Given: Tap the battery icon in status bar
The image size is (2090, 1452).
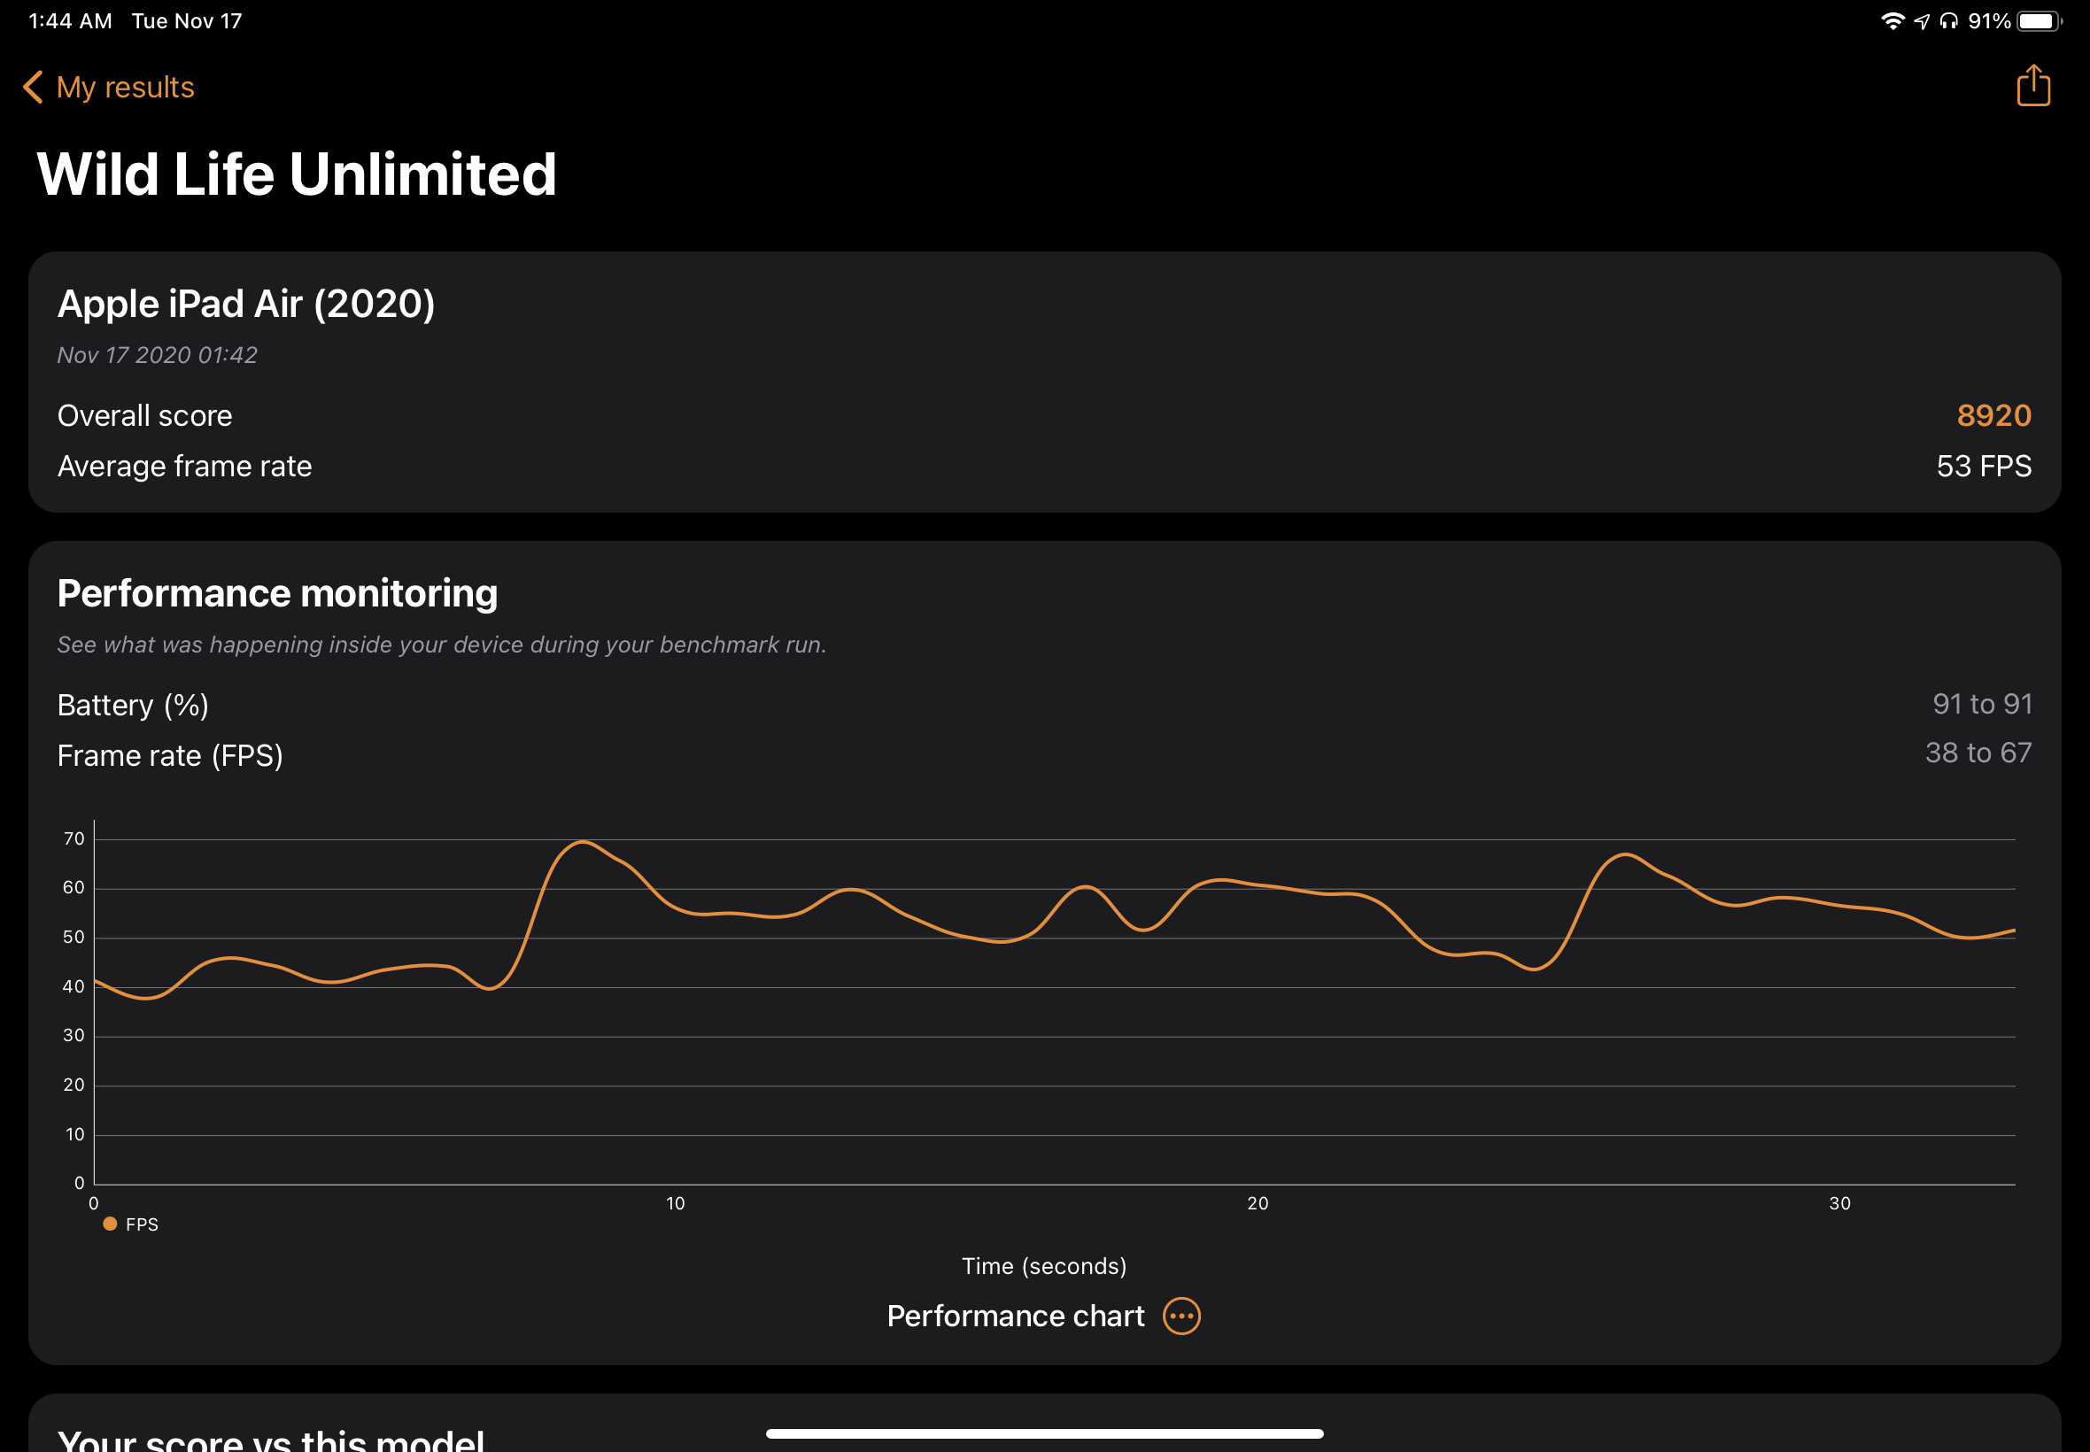Looking at the screenshot, I should point(2037,21).
